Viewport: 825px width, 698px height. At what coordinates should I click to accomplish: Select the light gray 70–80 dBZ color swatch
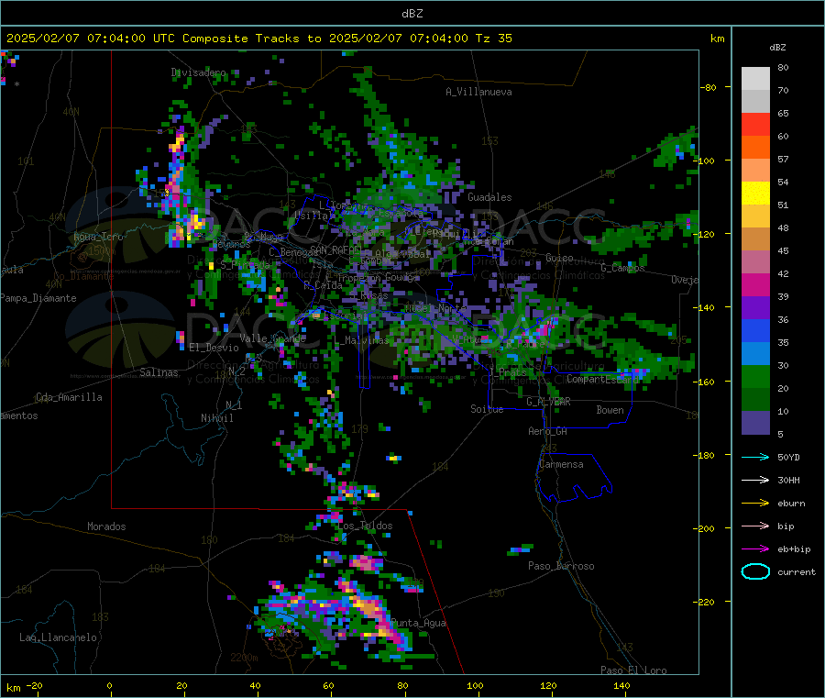[755, 79]
